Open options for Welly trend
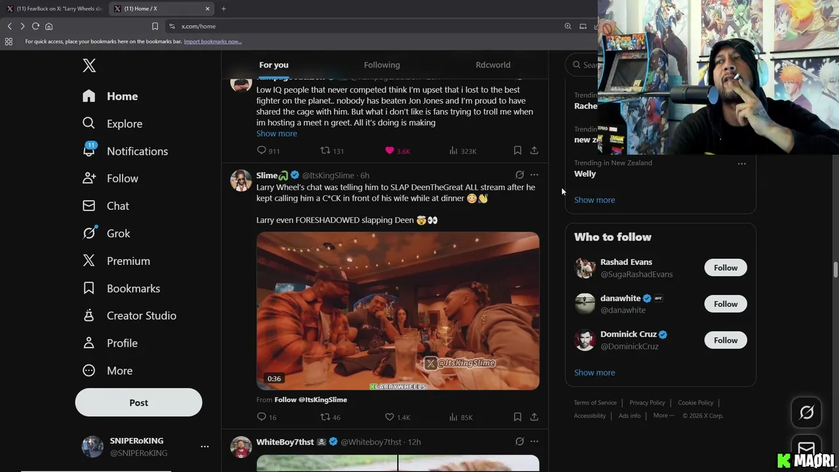 pyautogui.click(x=741, y=163)
